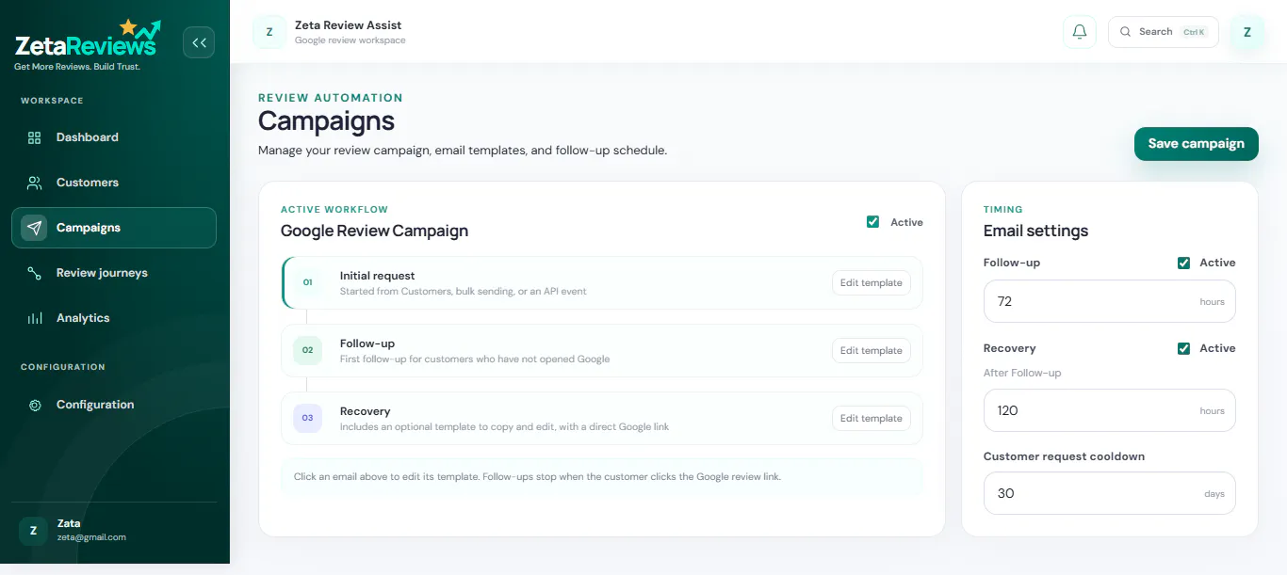The height and width of the screenshot is (575, 1287).
Task: Click the Campaigns paper-plane icon
Action: tap(34, 228)
